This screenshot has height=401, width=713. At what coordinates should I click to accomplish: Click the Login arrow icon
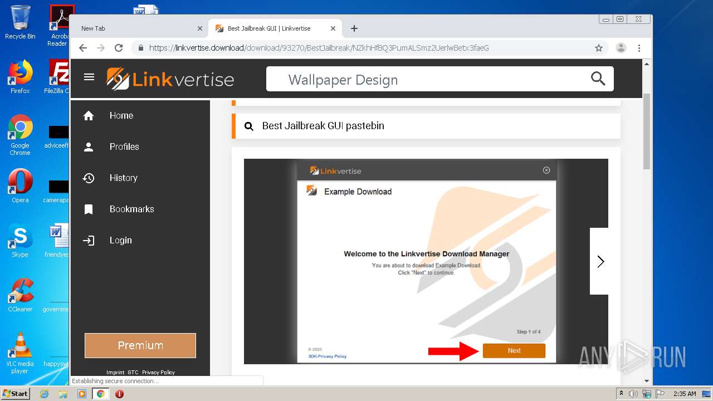click(89, 241)
